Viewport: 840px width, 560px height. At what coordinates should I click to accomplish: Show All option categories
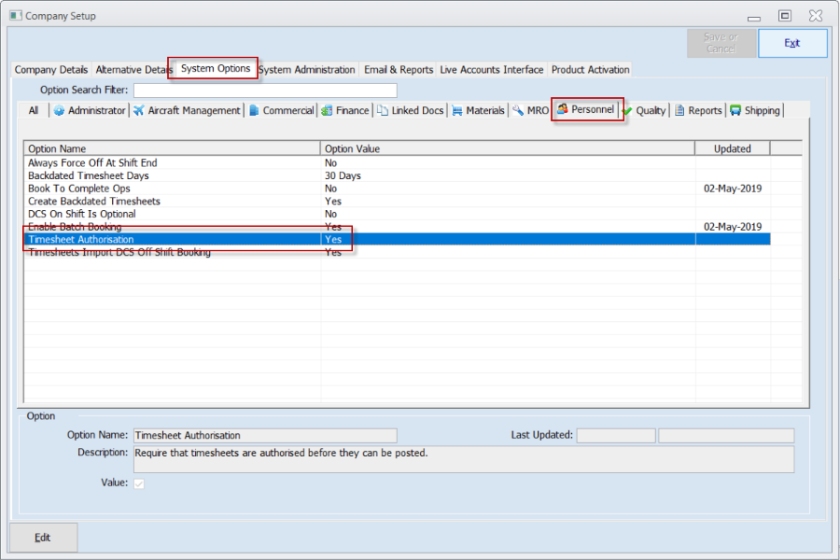coord(34,110)
